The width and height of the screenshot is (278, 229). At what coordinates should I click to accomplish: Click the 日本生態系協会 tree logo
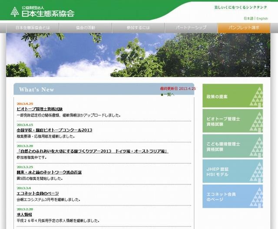(15, 12)
